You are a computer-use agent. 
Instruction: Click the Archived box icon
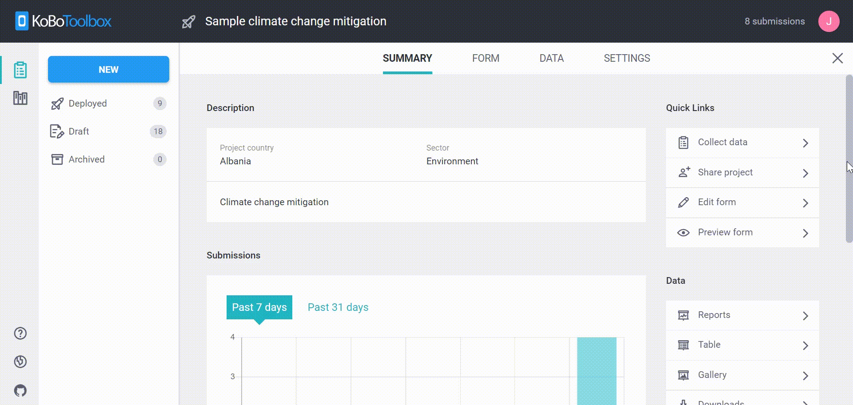click(x=57, y=159)
